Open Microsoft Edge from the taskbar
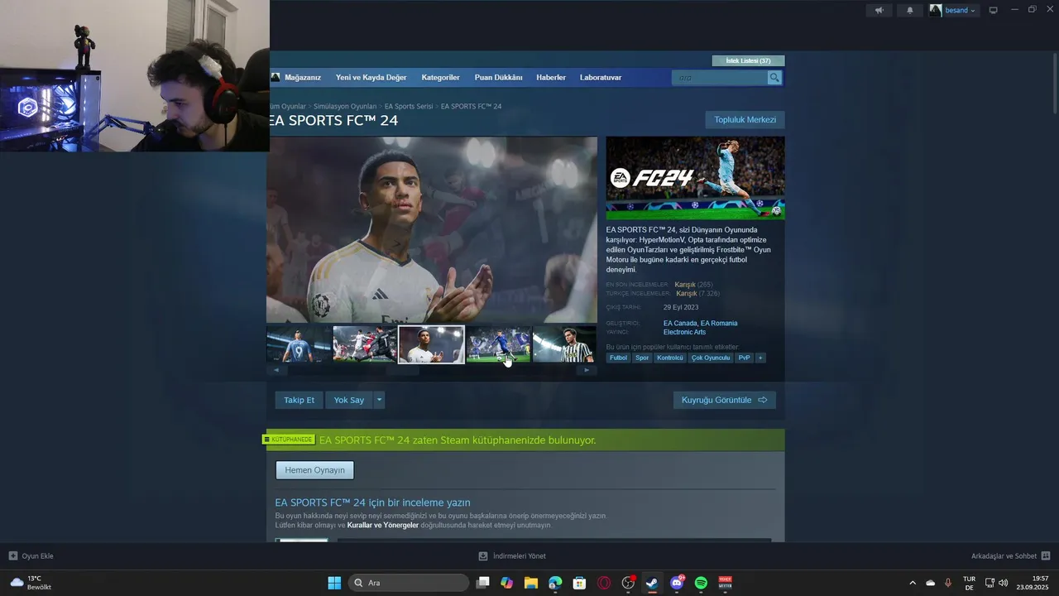Image resolution: width=1059 pixels, height=596 pixels. [555, 583]
